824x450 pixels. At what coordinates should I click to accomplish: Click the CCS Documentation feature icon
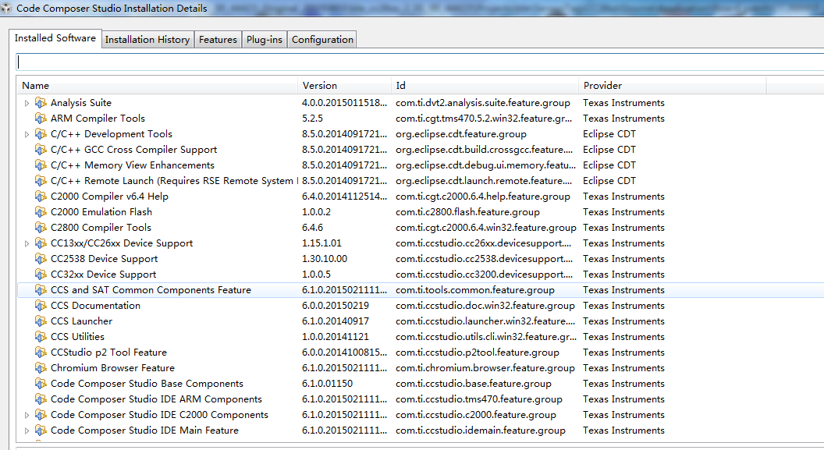point(41,306)
